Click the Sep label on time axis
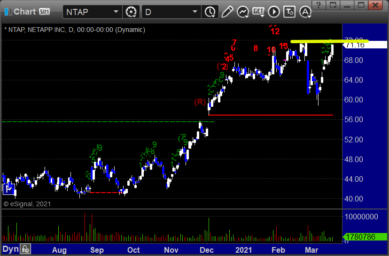Screen dimensions: 389x256 (x=97, y=250)
